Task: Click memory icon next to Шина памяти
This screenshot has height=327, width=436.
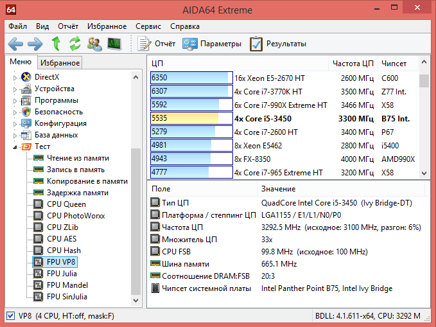Action: pos(155,263)
